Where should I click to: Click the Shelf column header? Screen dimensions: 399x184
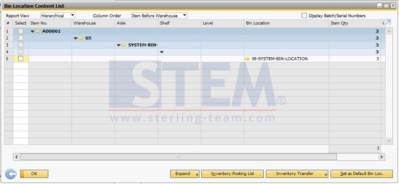coord(180,23)
